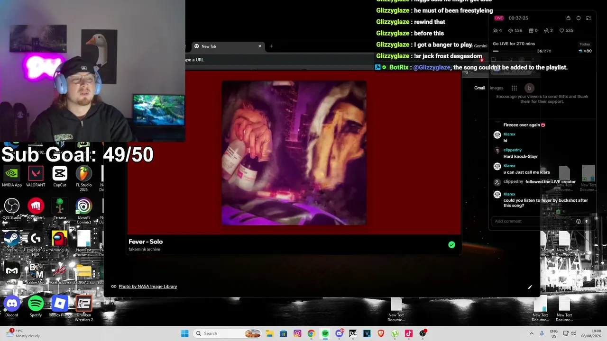Viewport: 607px width, 341px height.
Task: Open File Explorer from the taskbar
Action: coord(269,333)
